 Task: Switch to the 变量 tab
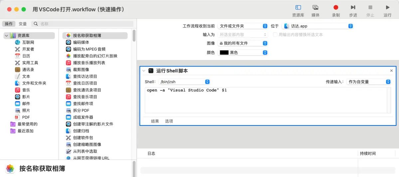23,24
